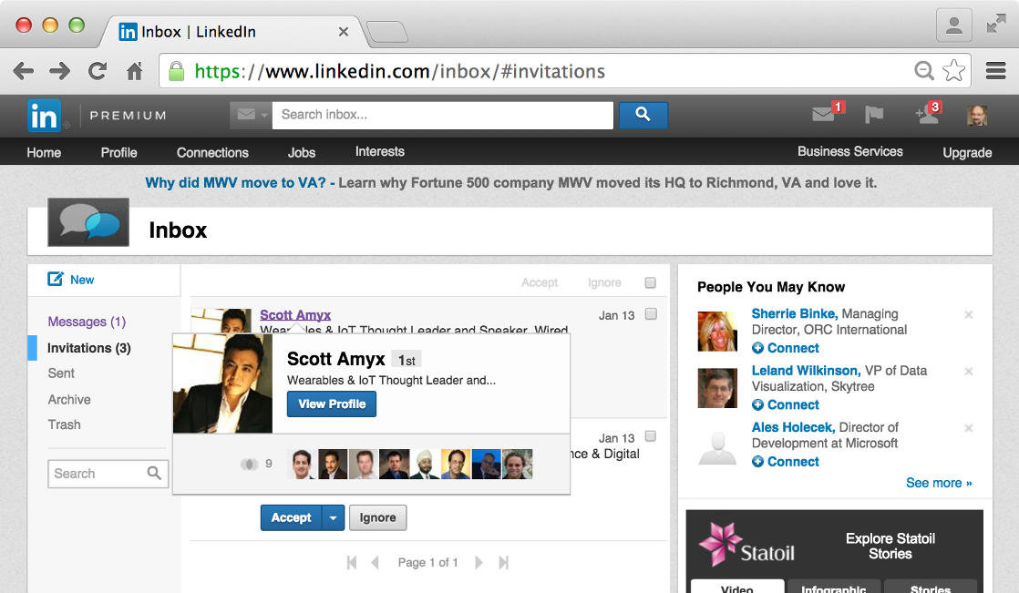Open the Interests menu
This screenshot has width=1019, height=593.
click(x=379, y=151)
